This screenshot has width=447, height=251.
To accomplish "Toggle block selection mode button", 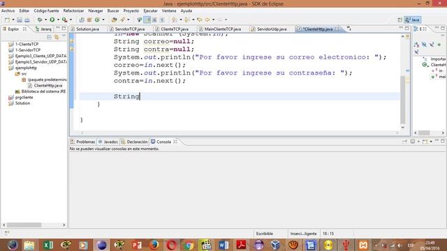I will click(154, 20).
